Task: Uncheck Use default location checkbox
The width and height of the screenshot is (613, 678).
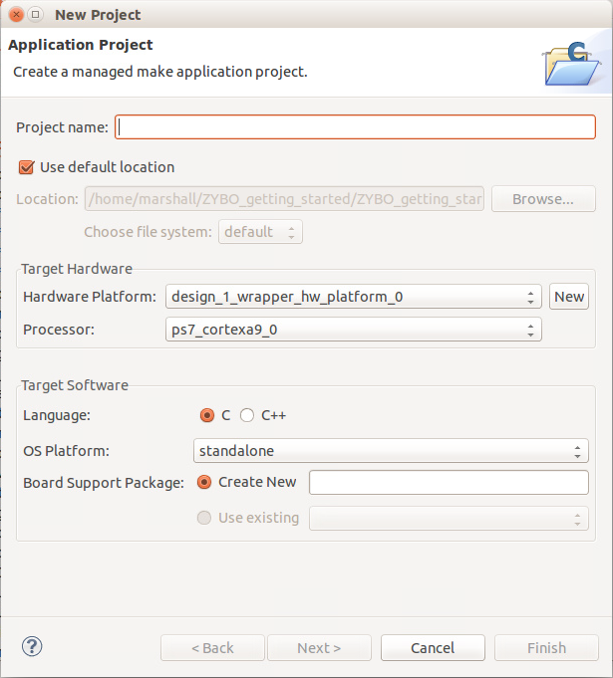Action: click(x=26, y=167)
